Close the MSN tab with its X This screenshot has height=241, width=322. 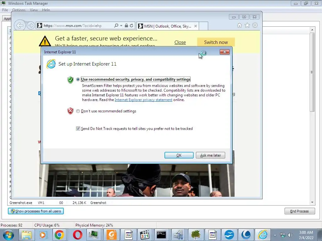(196, 26)
